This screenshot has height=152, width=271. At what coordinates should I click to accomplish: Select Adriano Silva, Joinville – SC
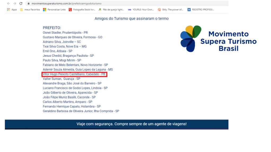point(62,42)
